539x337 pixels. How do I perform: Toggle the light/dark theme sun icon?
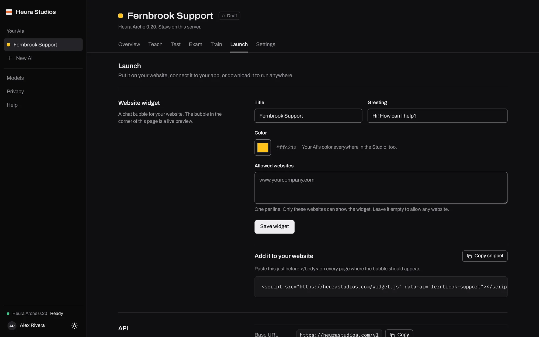(x=74, y=326)
